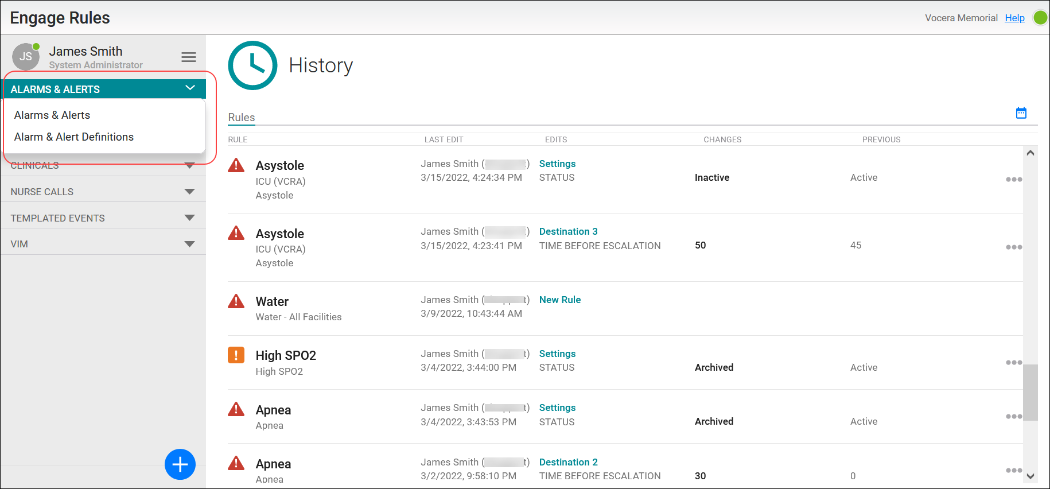This screenshot has width=1050, height=489.
Task: Click the History clock icon
Action: pyautogui.click(x=252, y=65)
